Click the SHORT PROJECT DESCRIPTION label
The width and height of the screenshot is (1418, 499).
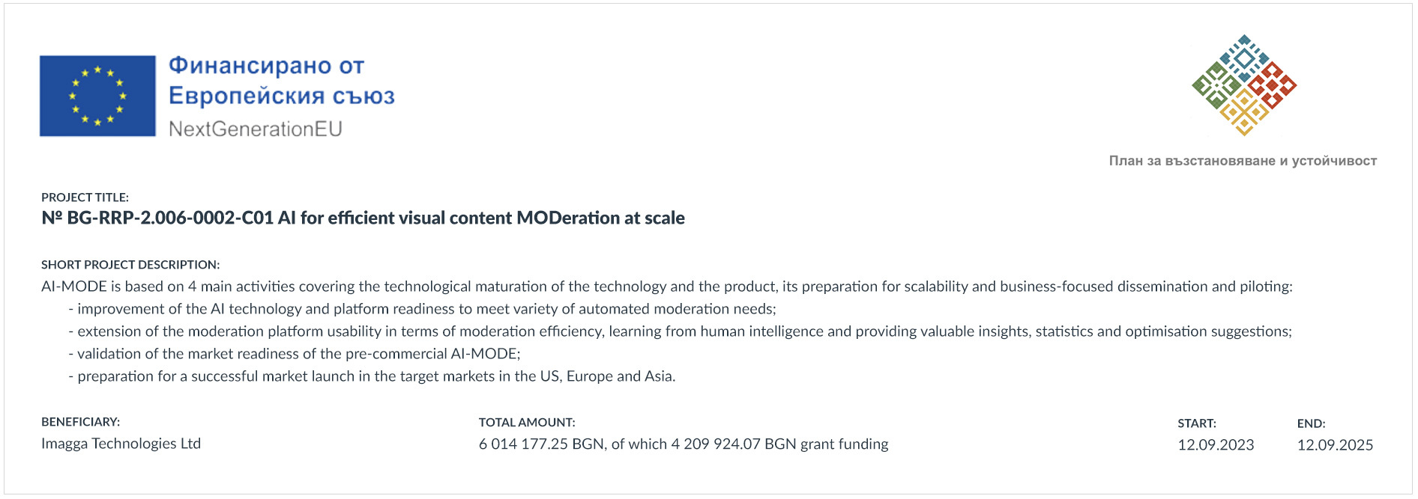click(130, 265)
